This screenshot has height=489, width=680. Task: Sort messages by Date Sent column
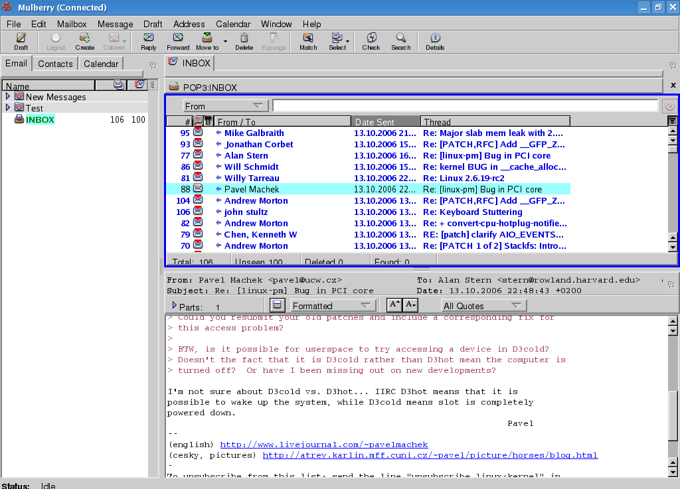coord(385,121)
